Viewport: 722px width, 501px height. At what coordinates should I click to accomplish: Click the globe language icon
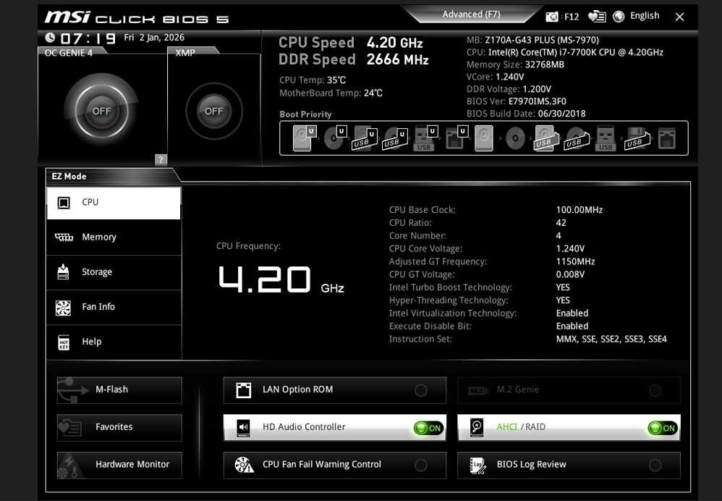[x=619, y=17]
